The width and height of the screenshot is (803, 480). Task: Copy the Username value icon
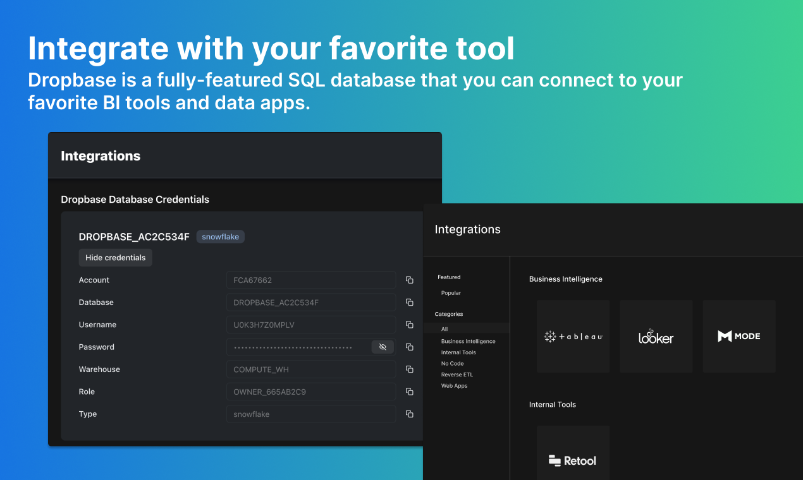pyautogui.click(x=410, y=325)
